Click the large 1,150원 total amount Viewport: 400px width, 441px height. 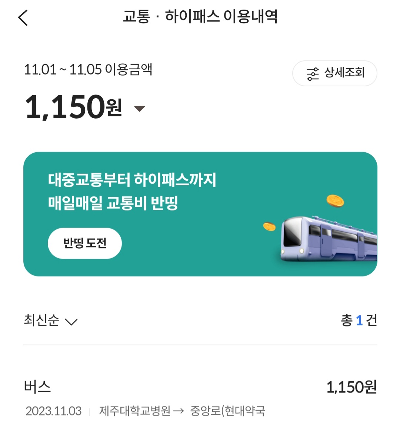73,107
